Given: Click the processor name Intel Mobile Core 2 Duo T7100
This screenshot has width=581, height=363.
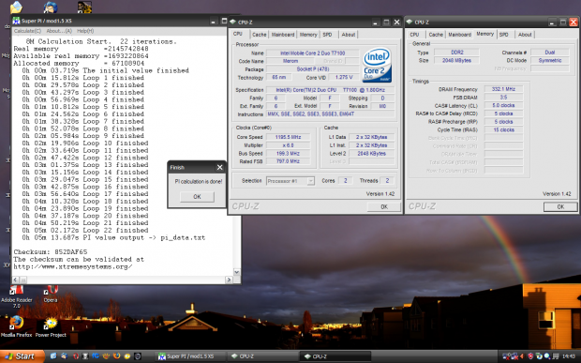Looking at the screenshot, I should click(x=312, y=53).
